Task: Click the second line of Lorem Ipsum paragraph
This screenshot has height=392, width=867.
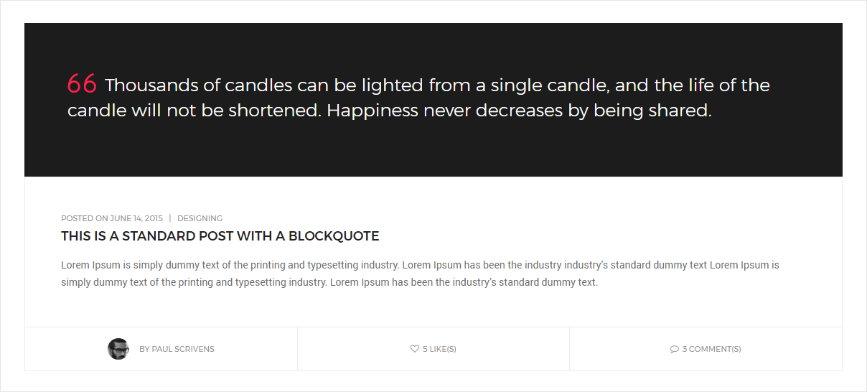Action: point(329,282)
